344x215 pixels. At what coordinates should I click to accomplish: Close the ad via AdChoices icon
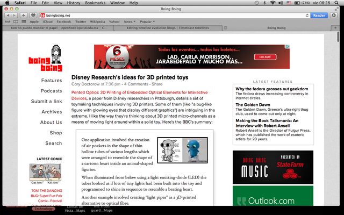pos(287,47)
